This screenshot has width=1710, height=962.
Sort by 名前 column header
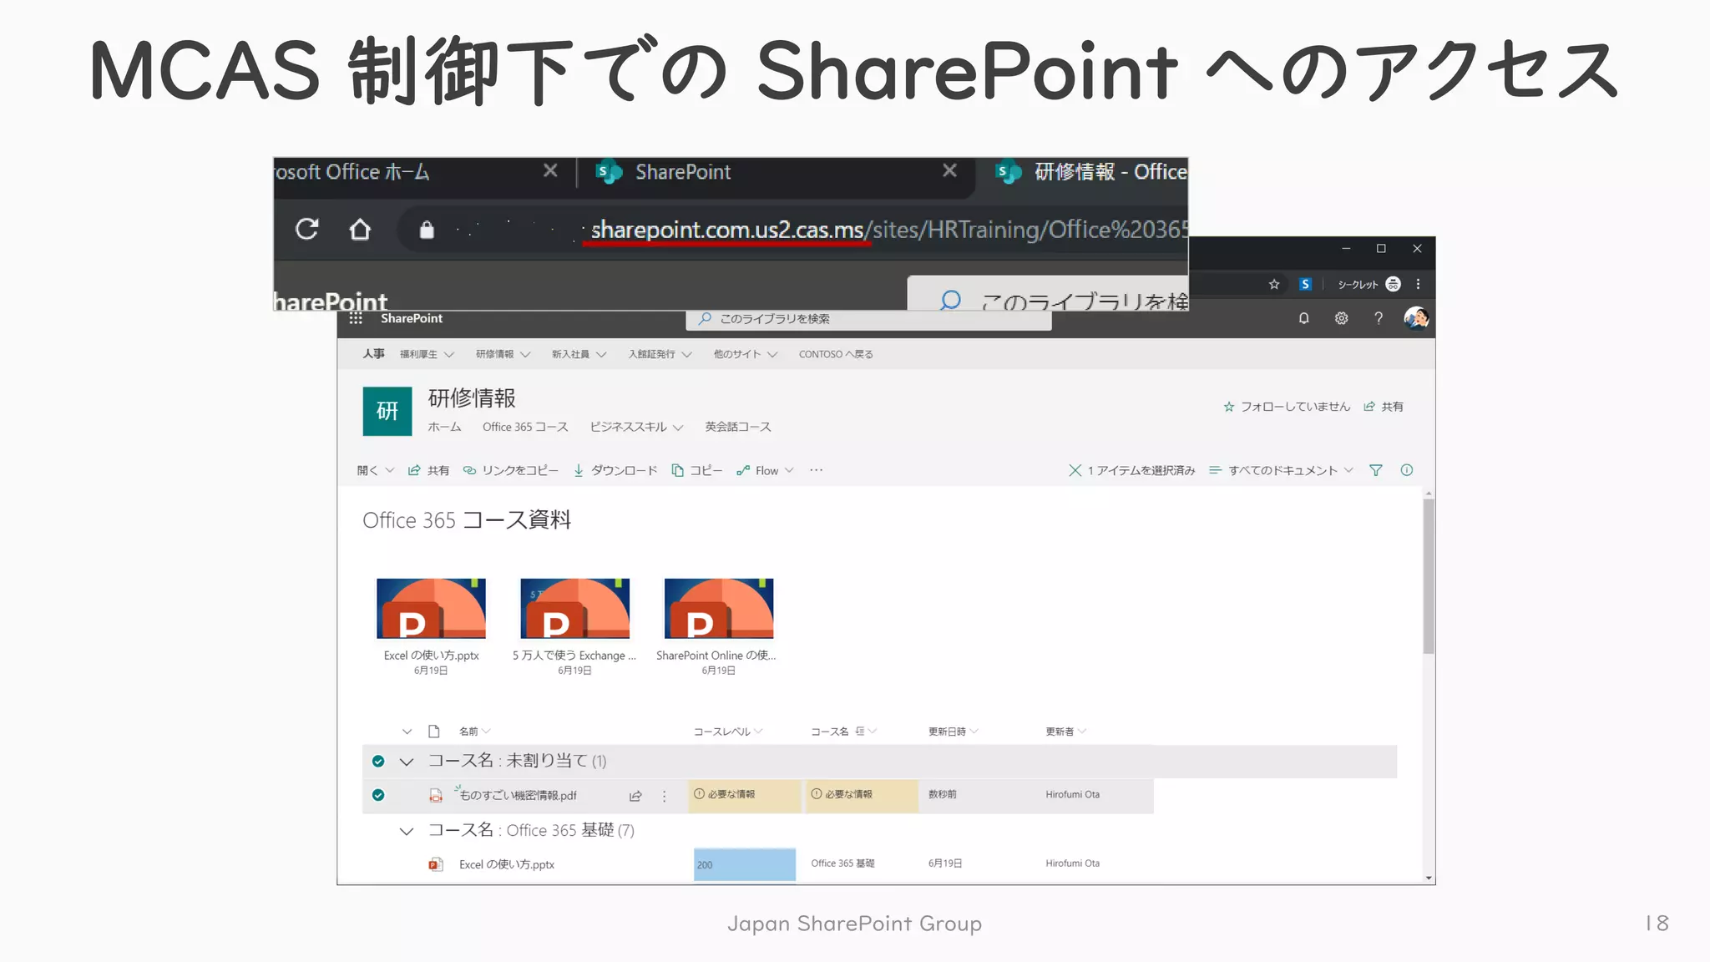[x=474, y=732]
